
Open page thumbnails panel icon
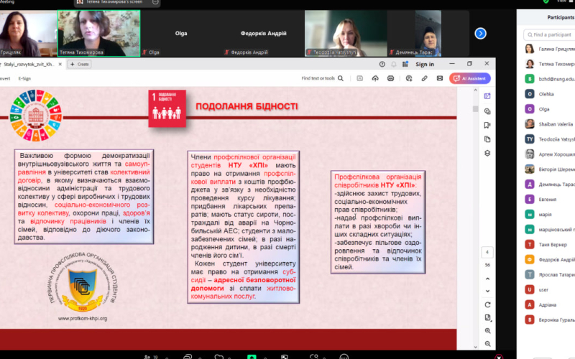click(x=487, y=139)
